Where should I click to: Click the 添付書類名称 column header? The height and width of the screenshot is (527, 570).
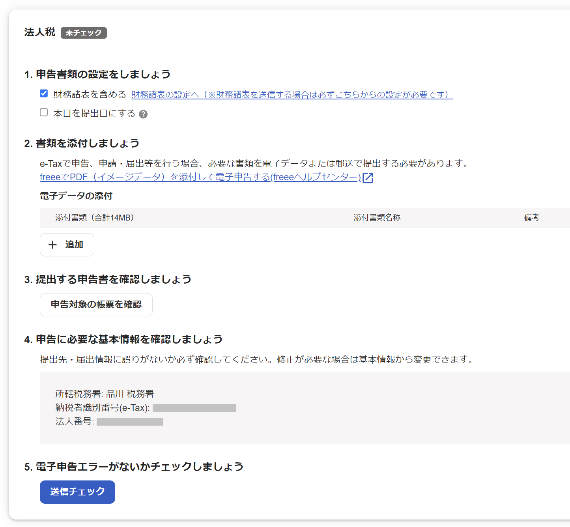377,218
